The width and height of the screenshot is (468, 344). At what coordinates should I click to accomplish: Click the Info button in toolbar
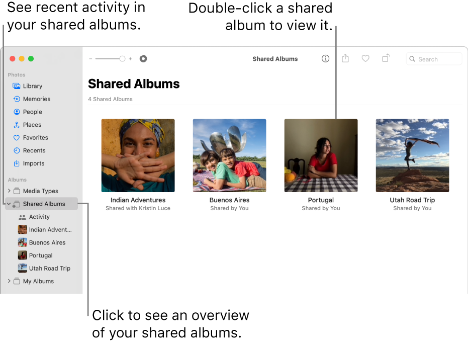325,59
